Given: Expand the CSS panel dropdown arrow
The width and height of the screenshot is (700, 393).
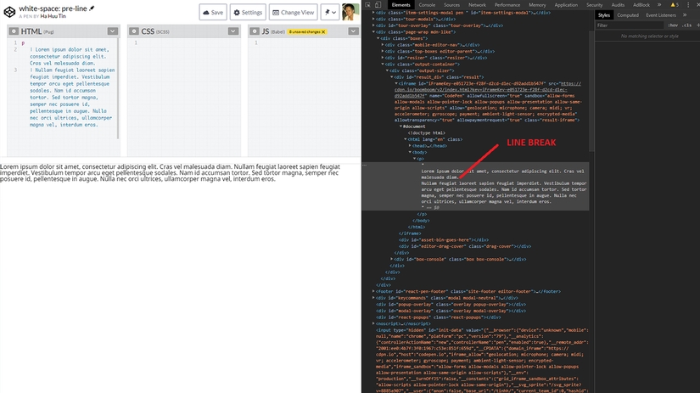Looking at the screenshot, I should [232, 31].
